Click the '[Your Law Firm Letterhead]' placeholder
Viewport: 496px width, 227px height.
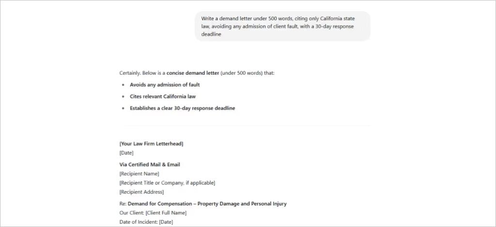(x=151, y=144)
